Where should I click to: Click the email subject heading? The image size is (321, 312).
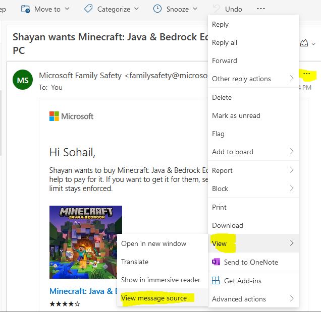tap(110, 43)
